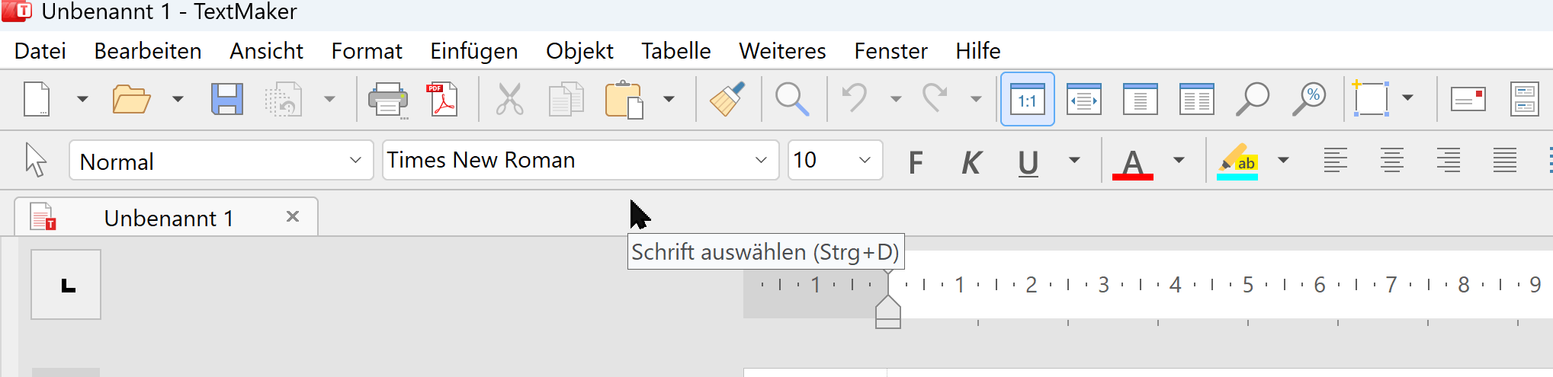Click the Undo arrow icon
This screenshot has height=377, width=1553.
point(855,98)
